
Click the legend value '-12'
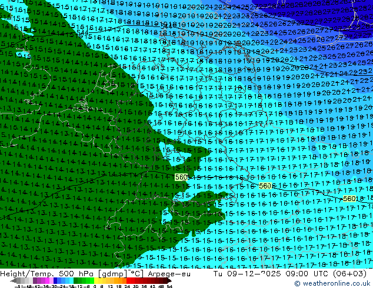[78, 286]
